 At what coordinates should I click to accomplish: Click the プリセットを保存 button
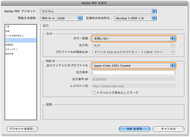[x=23, y=129]
